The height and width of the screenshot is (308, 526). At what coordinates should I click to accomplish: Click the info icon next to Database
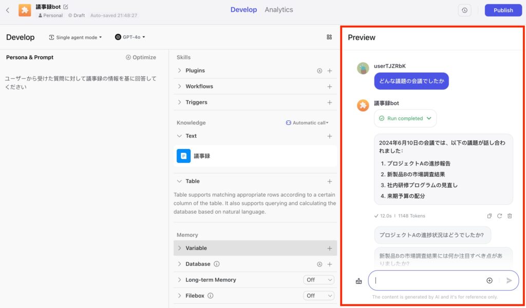coord(217,264)
